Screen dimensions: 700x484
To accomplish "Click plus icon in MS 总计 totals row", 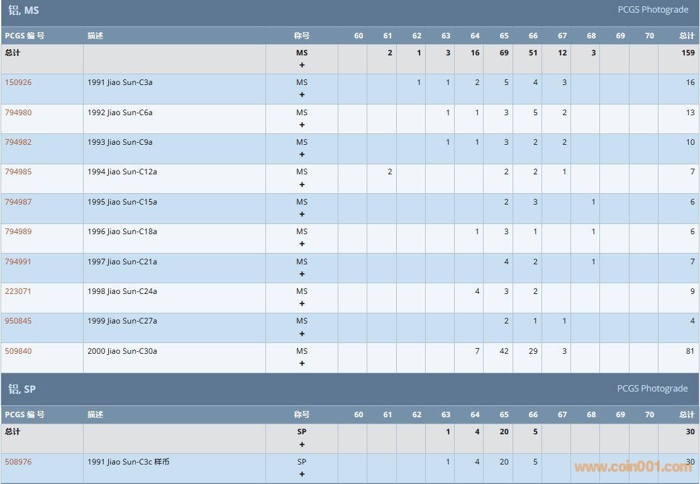I will (x=302, y=65).
